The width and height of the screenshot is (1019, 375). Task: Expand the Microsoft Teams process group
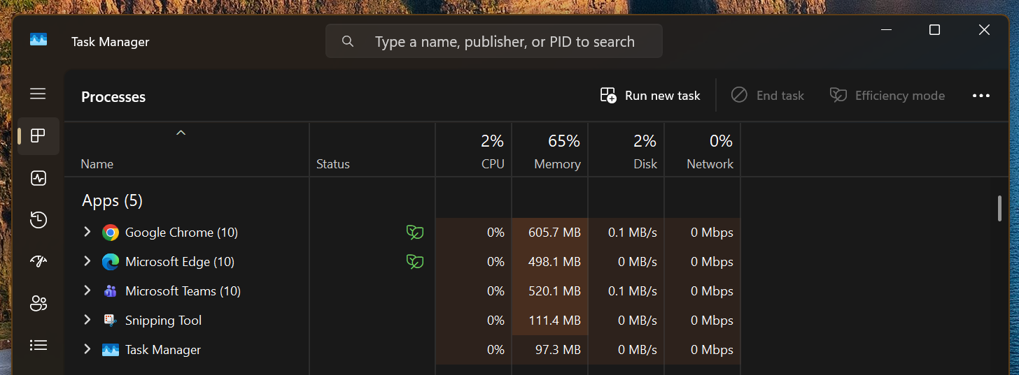click(87, 291)
